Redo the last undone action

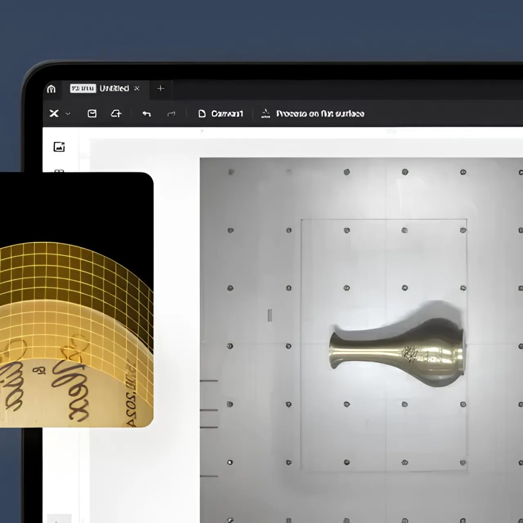(x=171, y=114)
